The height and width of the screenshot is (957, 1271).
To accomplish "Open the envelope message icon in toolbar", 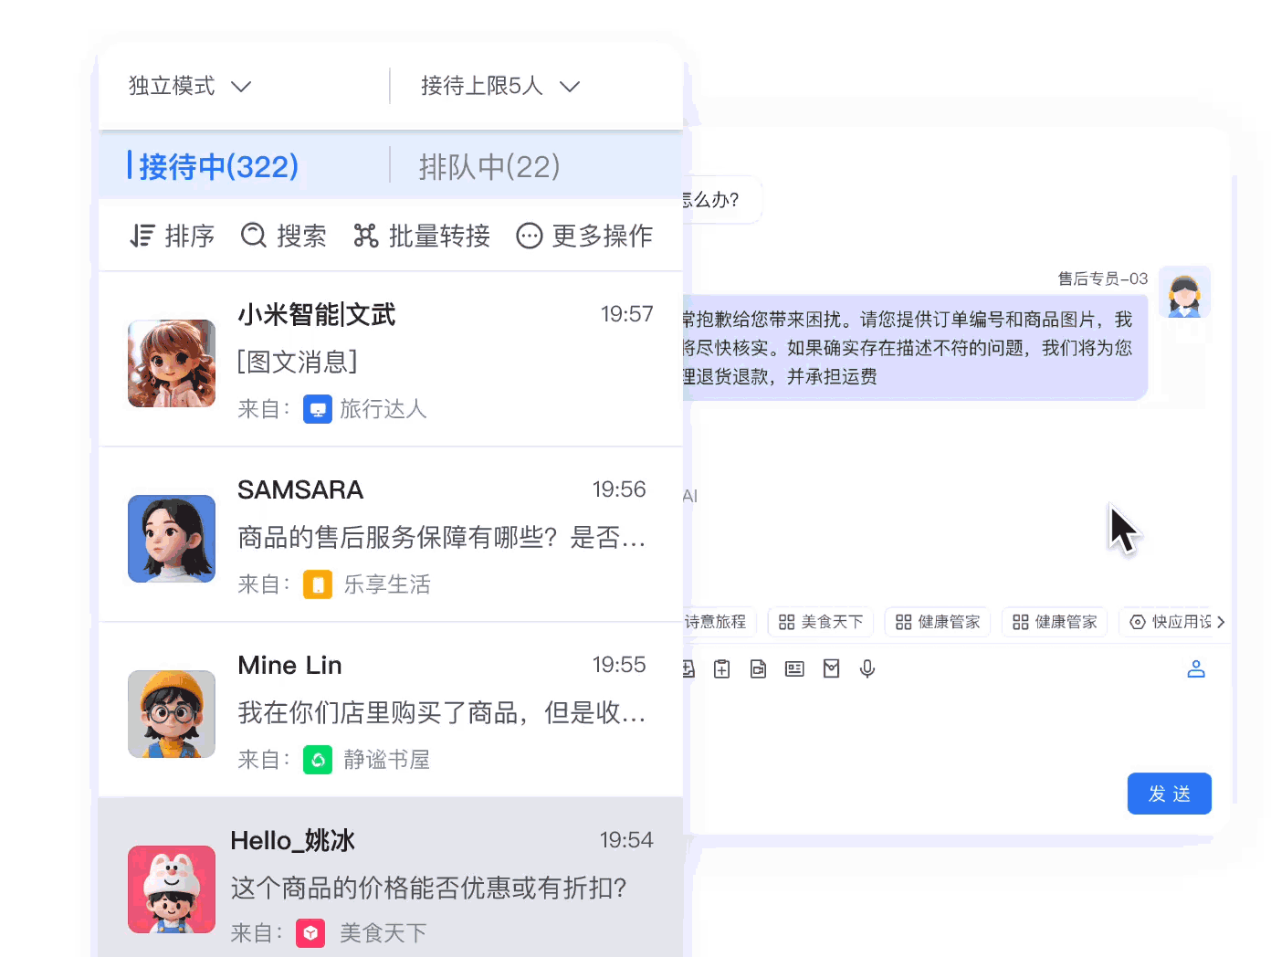I will tap(831, 668).
